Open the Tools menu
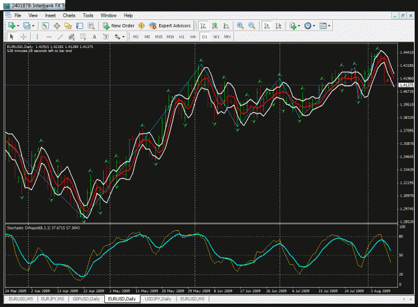Screen dimensions: 418x307 [88, 15]
